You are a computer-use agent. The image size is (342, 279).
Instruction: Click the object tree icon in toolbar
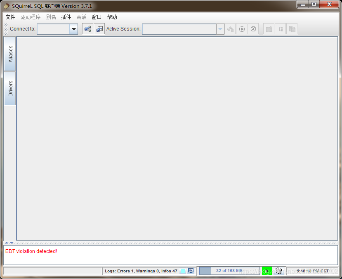[281, 29]
